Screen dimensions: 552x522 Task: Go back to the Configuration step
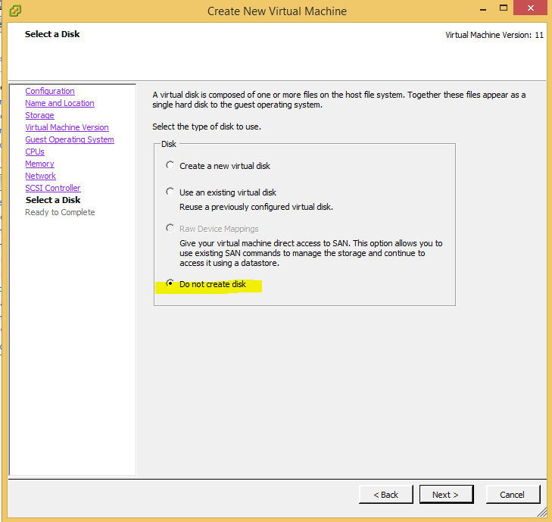[x=50, y=91]
